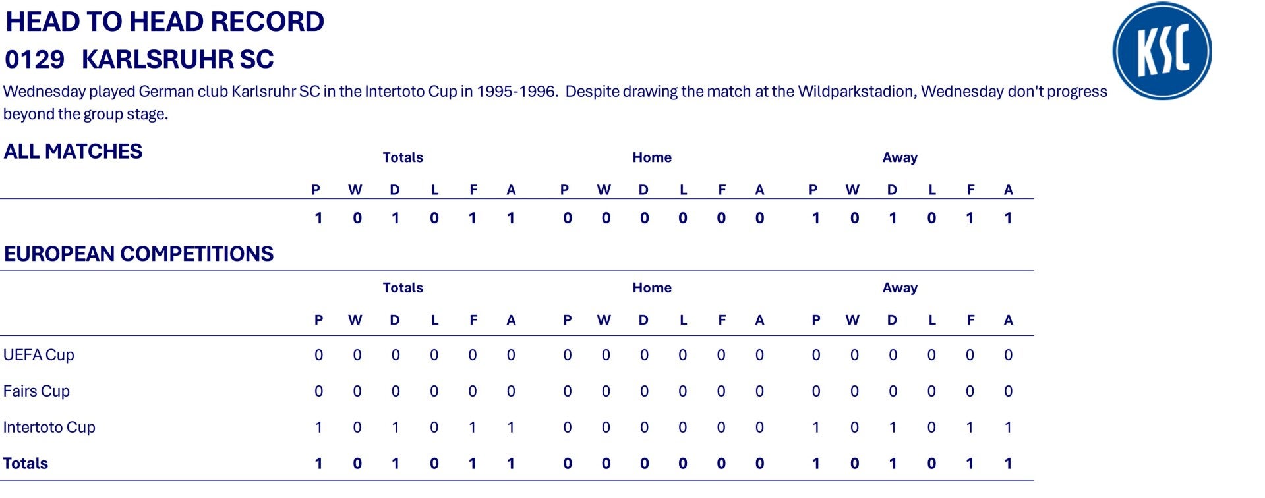Click the EUROPEAN COMPETITIONS section heading
This screenshot has height=498, width=1265.
pos(138,254)
